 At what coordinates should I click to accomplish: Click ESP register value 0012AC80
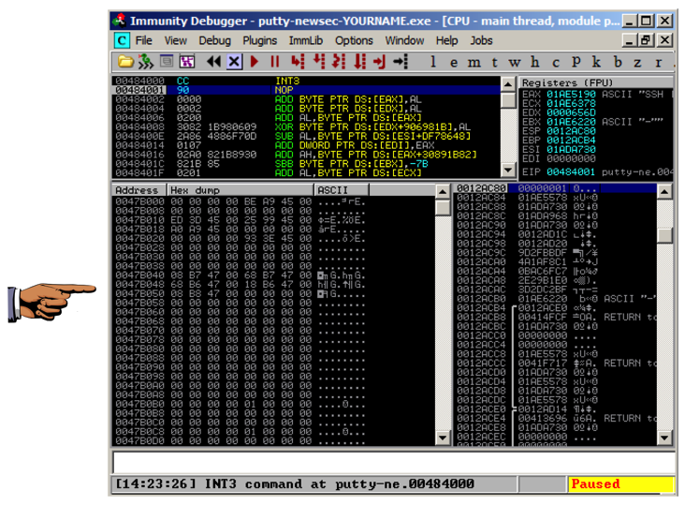(571, 131)
